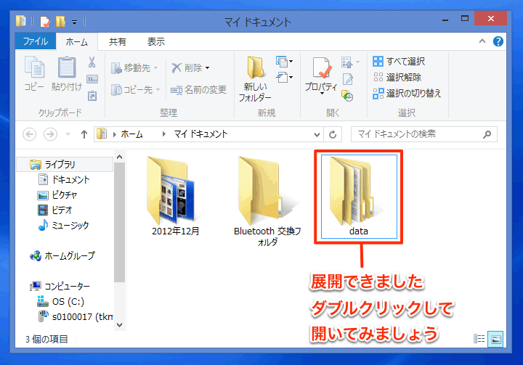Select ピクチャ in the navigation pane

click(57, 195)
